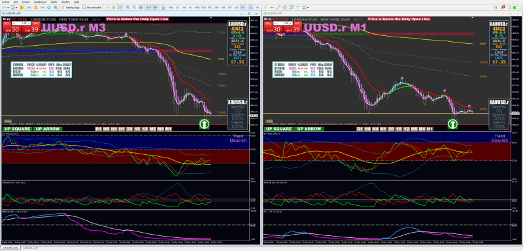Select the horizontal line drawing tool
The image size is (523, 251).
point(272,7)
